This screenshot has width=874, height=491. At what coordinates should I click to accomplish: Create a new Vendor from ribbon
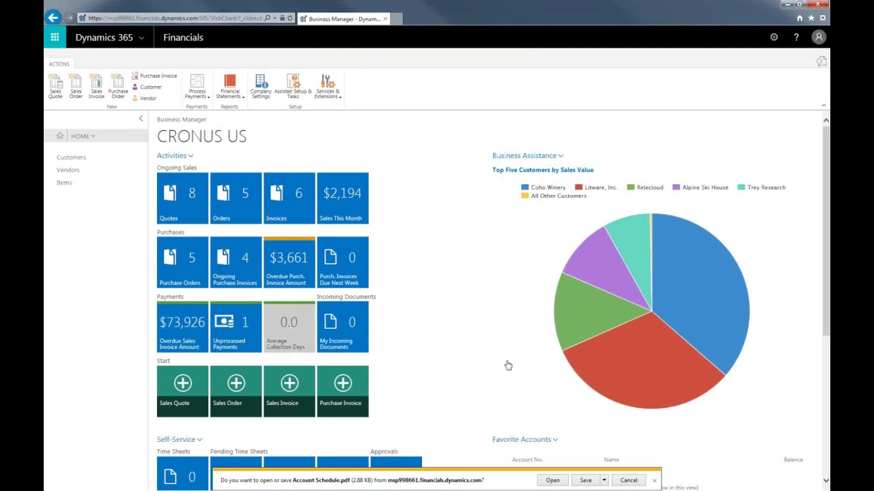(144, 98)
